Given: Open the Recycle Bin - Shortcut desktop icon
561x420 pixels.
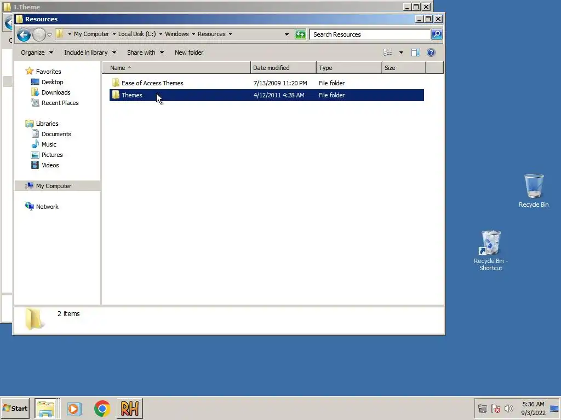Looking at the screenshot, I should tap(491, 250).
